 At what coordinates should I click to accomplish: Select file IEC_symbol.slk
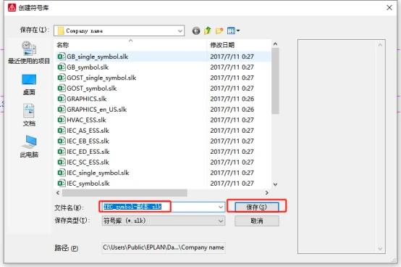(x=88, y=184)
